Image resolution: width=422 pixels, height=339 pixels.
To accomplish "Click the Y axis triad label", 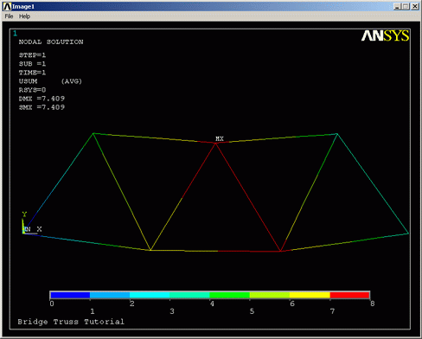I will click(x=24, y=214).
